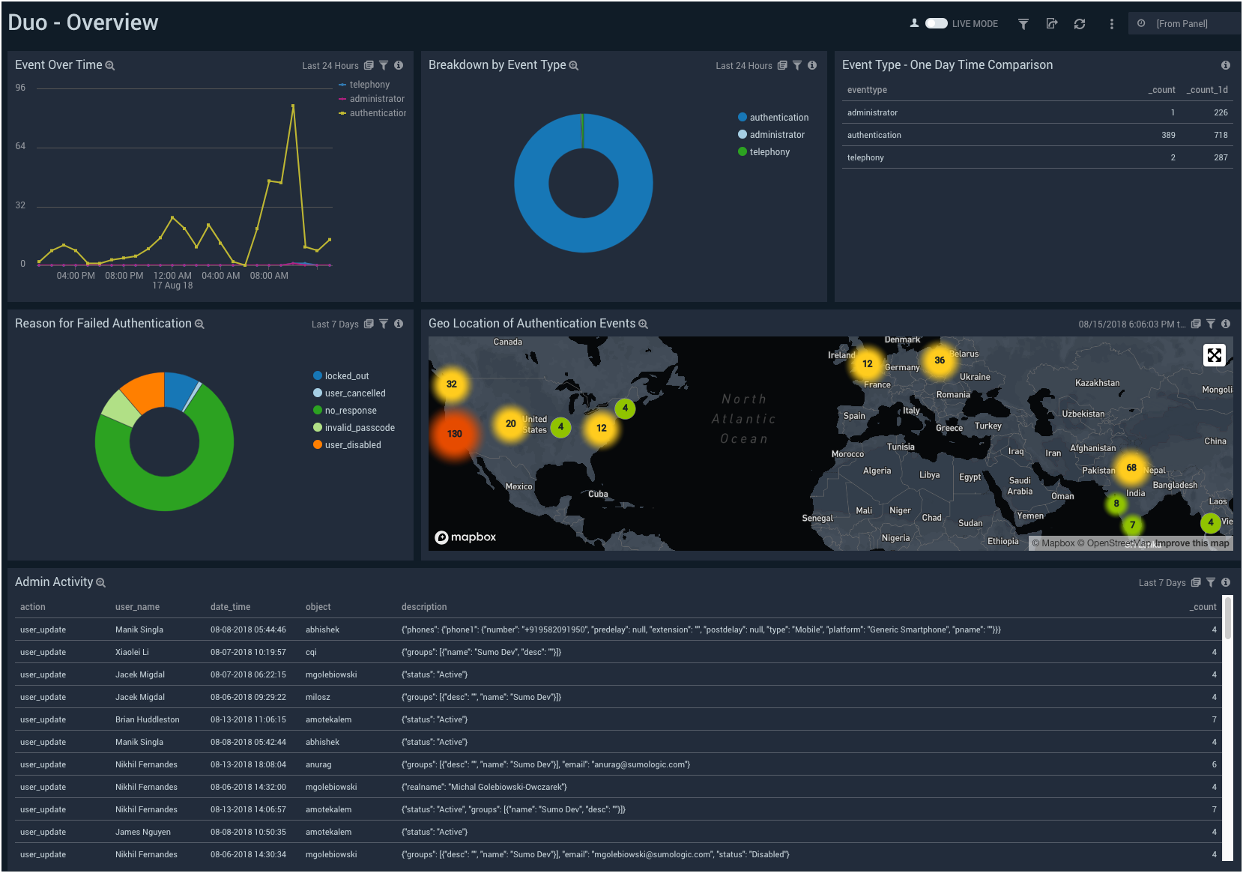Screen dimensions: 1243x873
Task: Open the Last 7 Days time range on Admin Activity
Action: tap(1162, 582)
